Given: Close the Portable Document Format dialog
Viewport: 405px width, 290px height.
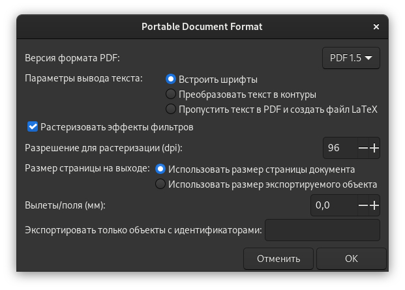Looking at the screenshot, I should tap(376, 27).
